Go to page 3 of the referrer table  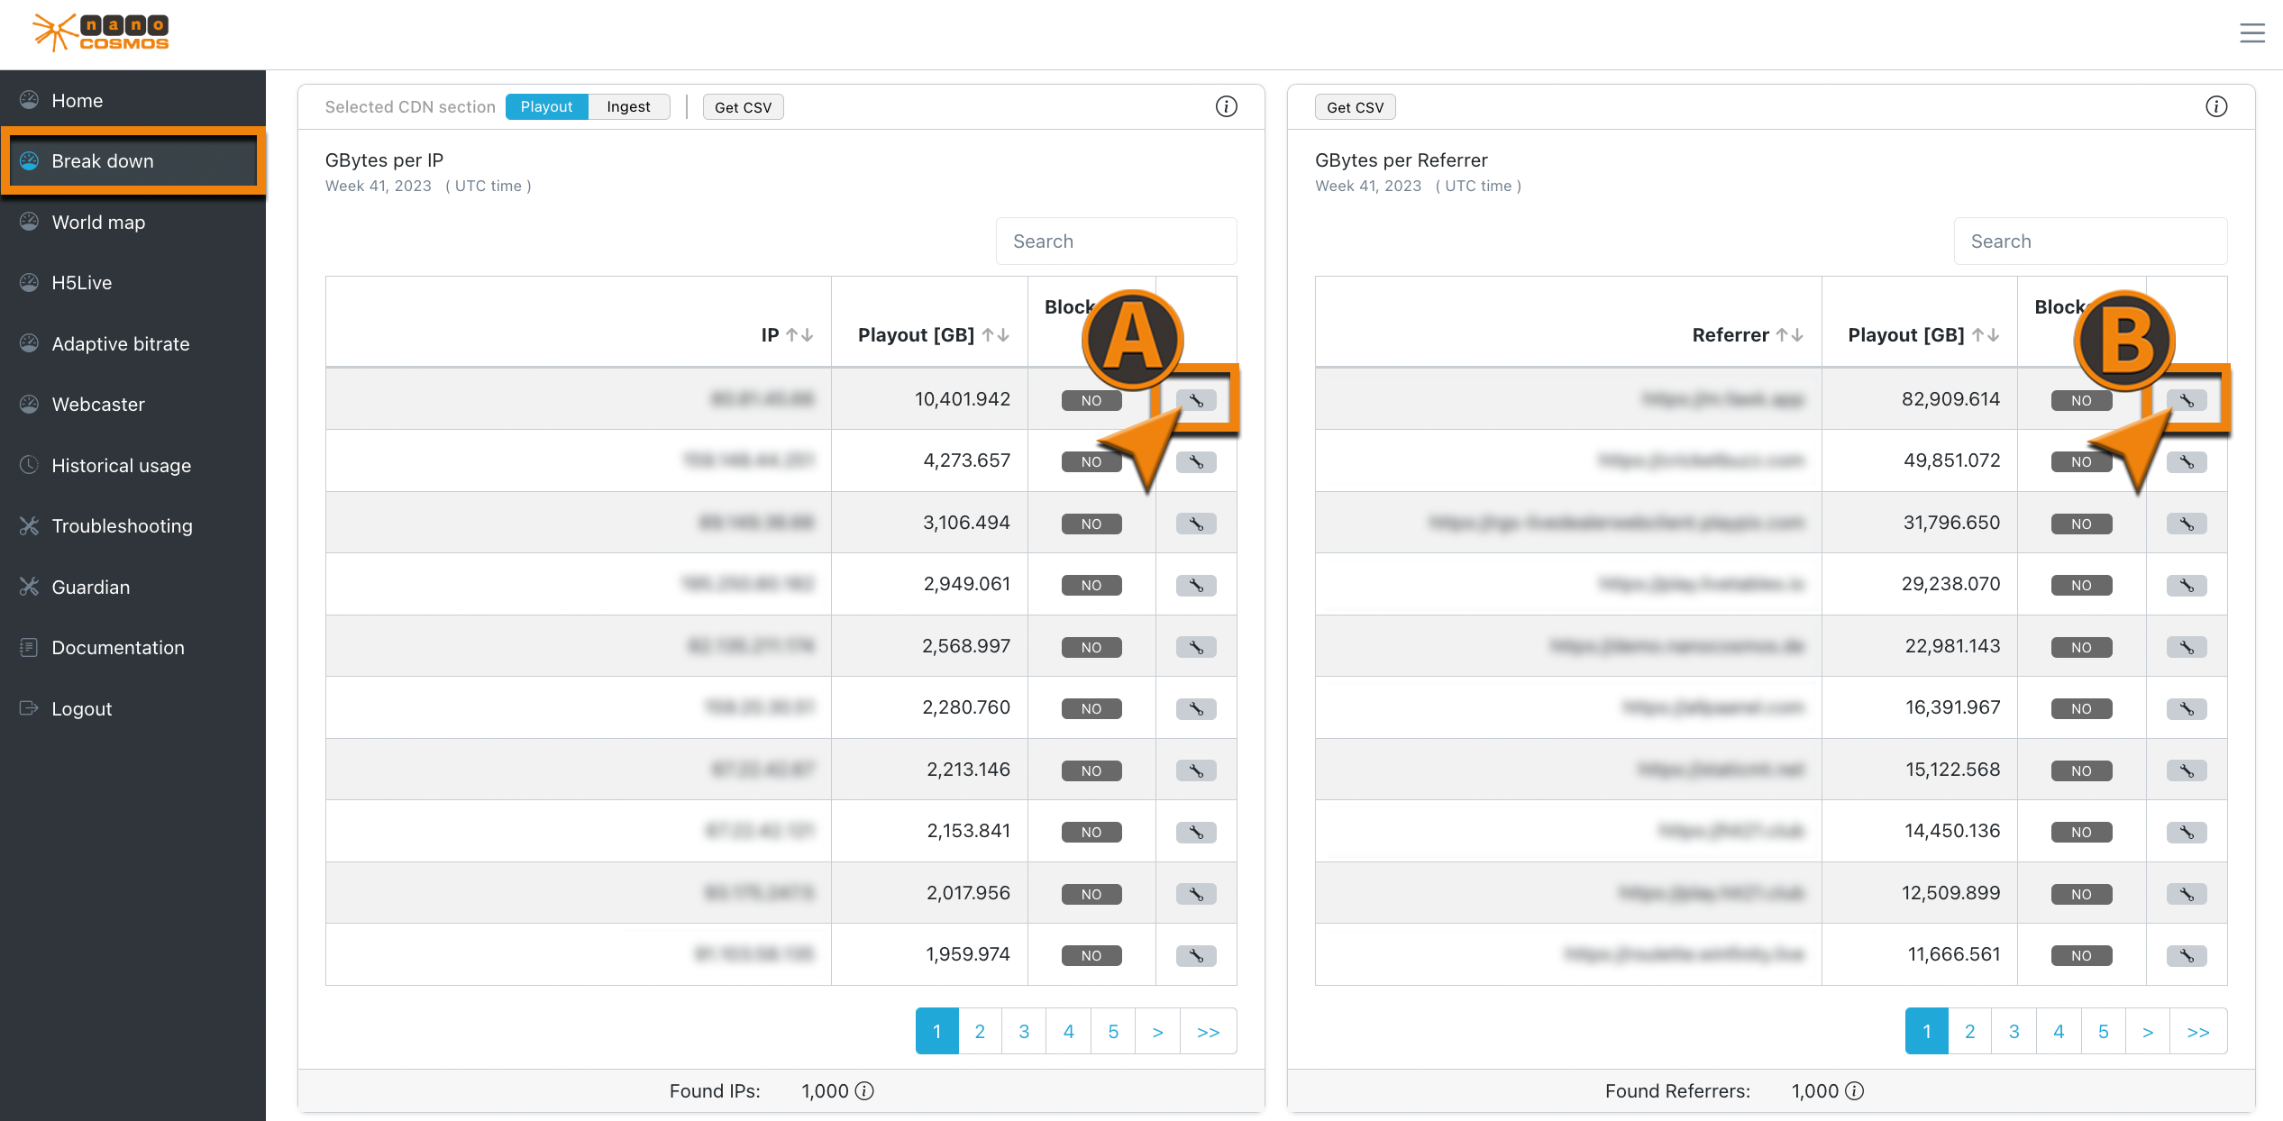(x=2014, y=1031)
